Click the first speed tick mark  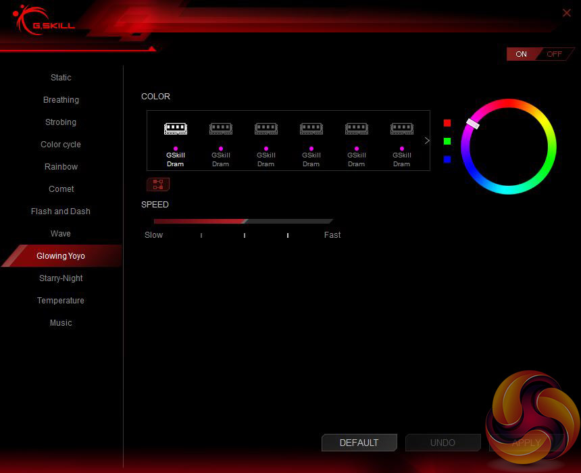[x=201, y=235]
